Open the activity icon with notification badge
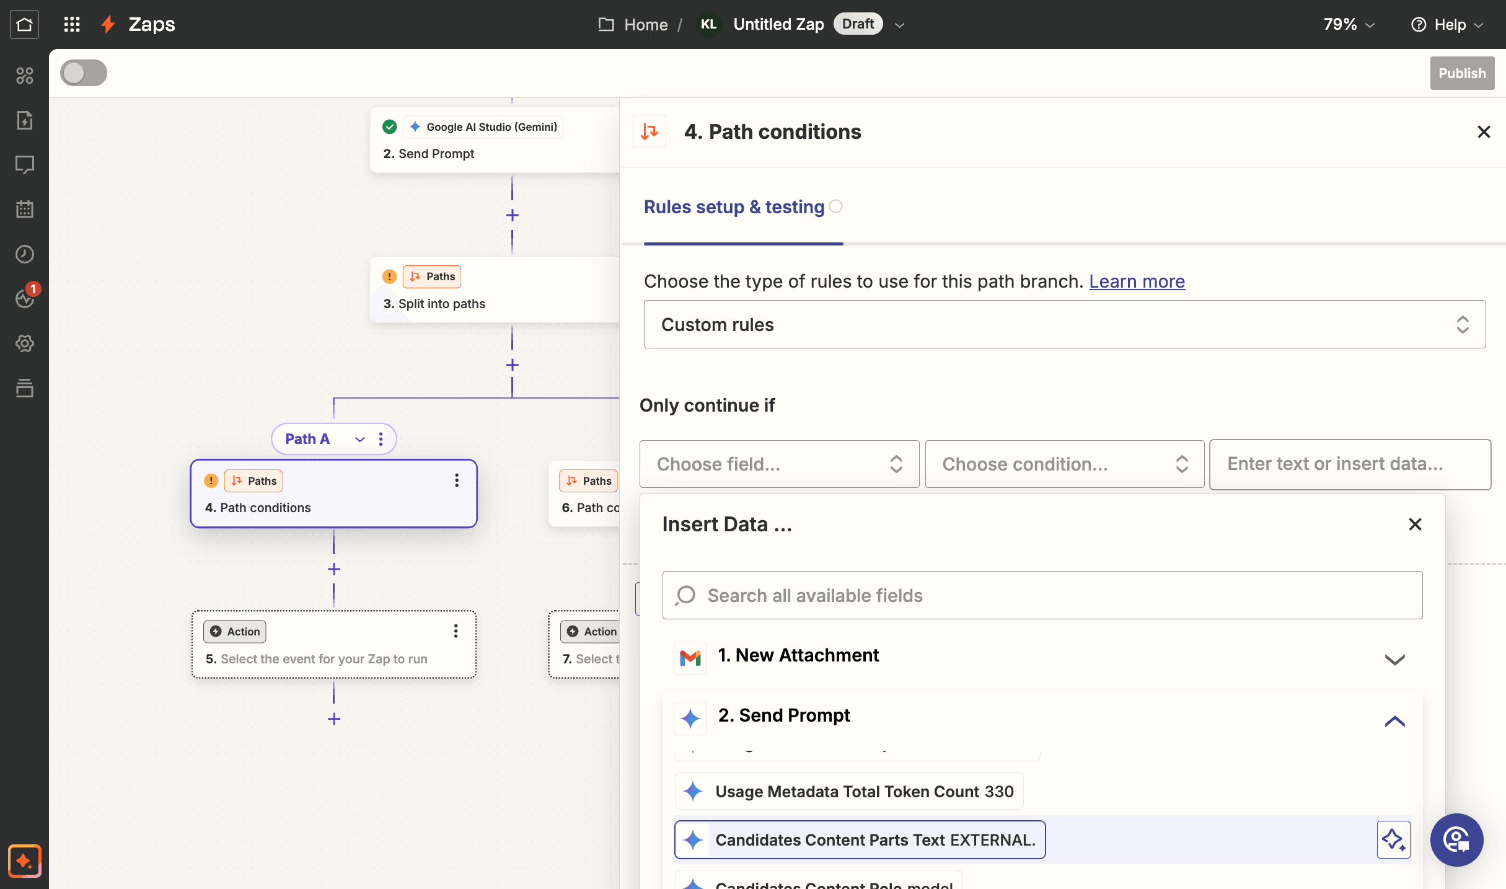 tap(25, 297)
